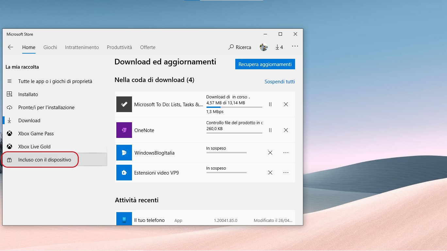
Task: Click the OneNote app icon
Action: (x=124, y=130)
